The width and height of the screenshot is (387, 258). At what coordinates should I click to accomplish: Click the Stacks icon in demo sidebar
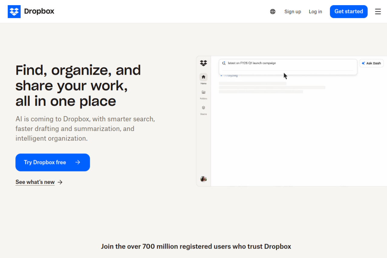point(203,108)
